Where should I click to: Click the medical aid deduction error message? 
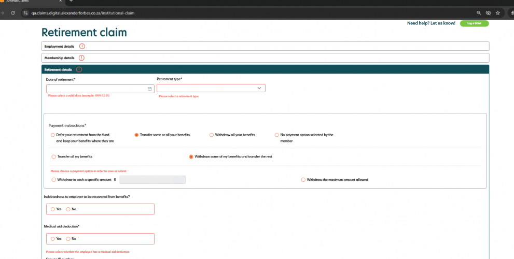[88, 252]
